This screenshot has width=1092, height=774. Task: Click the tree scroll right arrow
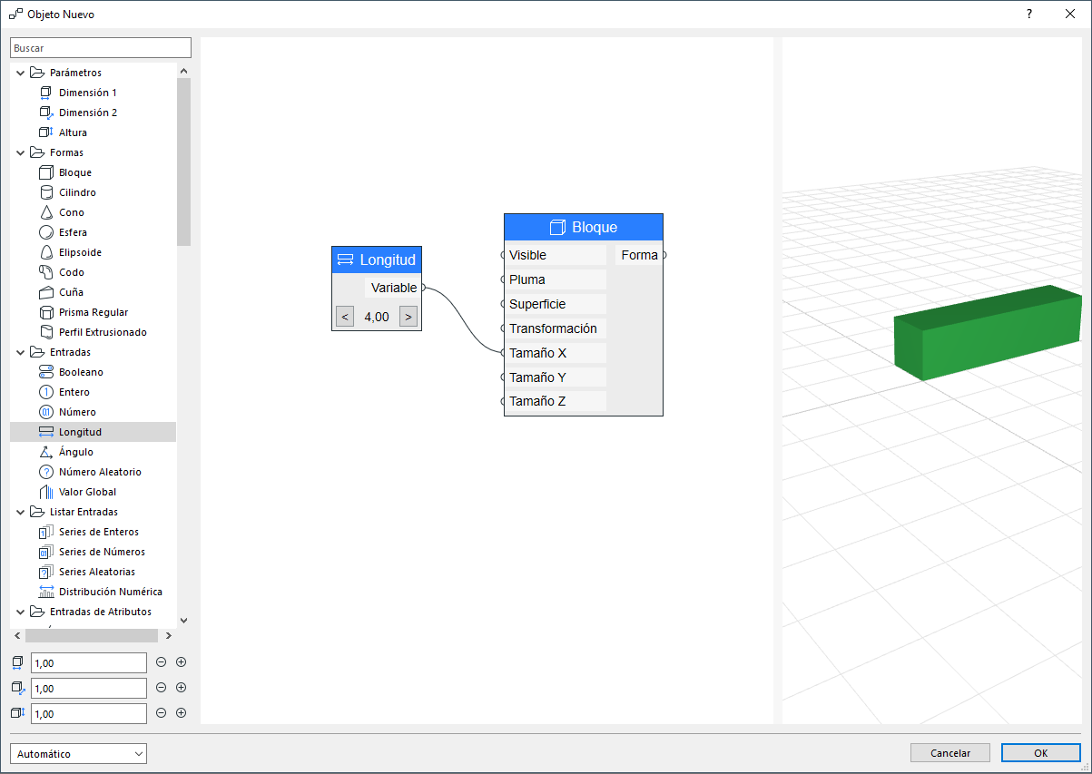[x=169, y=635]
